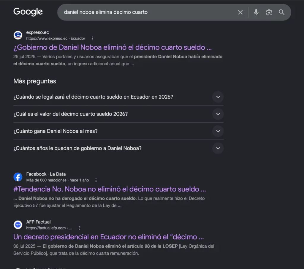304x269 pixels.
Task: Open '¿Gobierno de Daniel Noboa eliminó el décimo cuarto sueldo' link
Action: coord(113,47)
